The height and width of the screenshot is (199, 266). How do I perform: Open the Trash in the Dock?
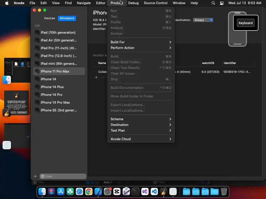pos(224,192)
